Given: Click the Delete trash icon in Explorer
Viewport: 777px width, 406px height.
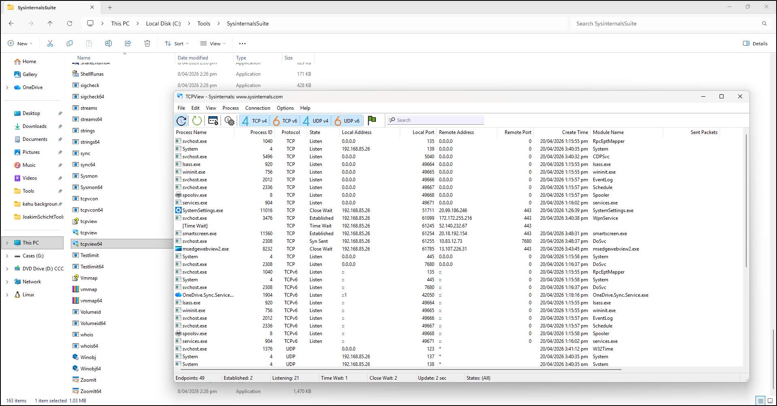Looking at the screenshot, I should pyautogui.click(x=147, y=43).
